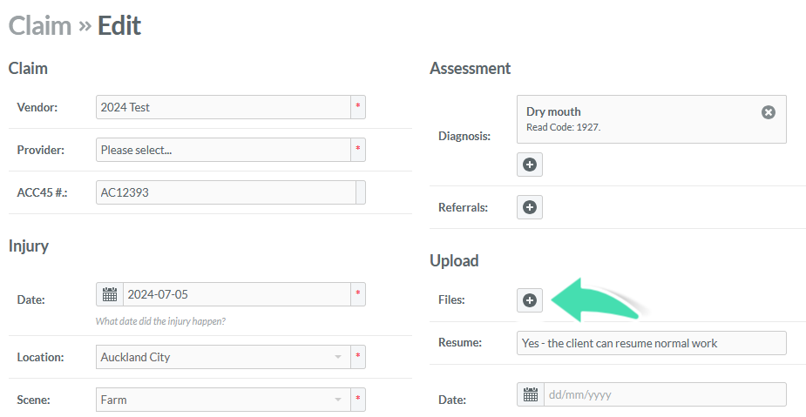
Task: Click the injury date 2024-07-05 field
Action: 237,294
